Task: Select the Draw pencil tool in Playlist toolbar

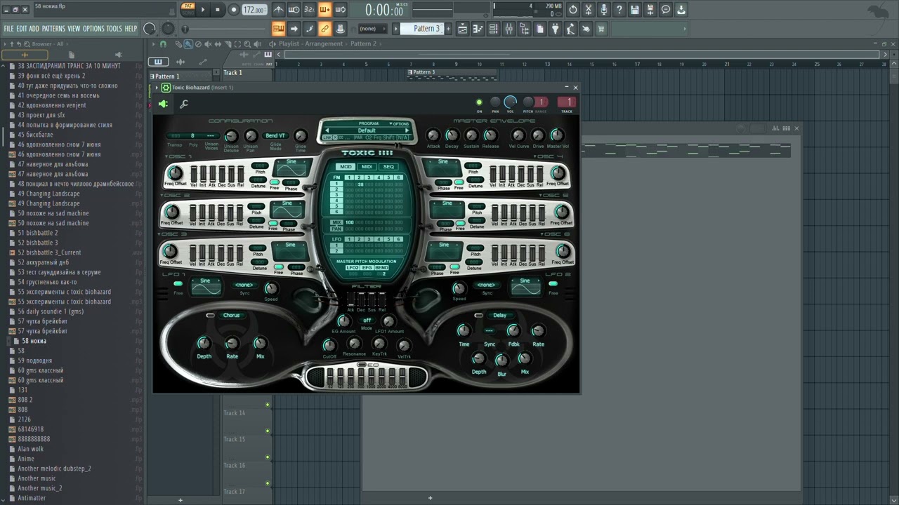Action: tap(178, 44)
